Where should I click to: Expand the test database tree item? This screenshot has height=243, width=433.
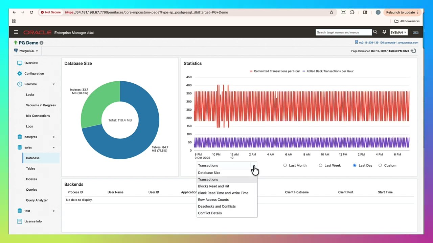click(54, 211)
